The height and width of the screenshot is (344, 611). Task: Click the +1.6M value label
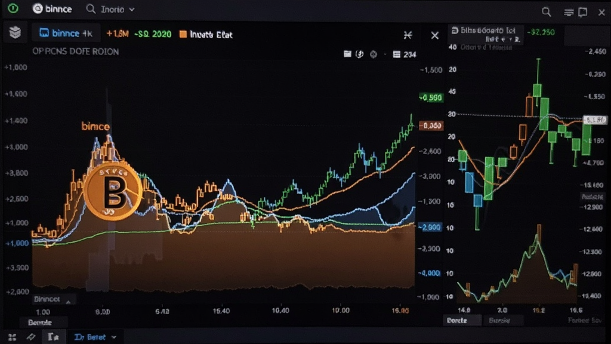[118, 34]
